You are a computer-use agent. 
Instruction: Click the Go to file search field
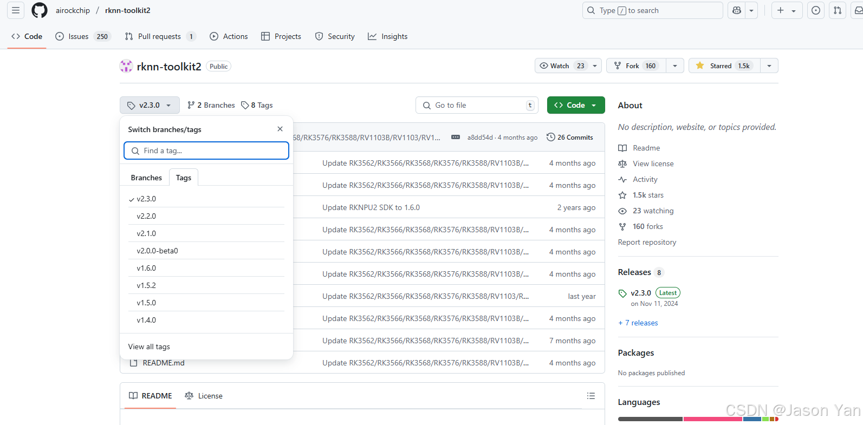coord(477,105)
